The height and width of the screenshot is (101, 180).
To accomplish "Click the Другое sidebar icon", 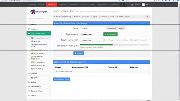I will pos(29,95).
